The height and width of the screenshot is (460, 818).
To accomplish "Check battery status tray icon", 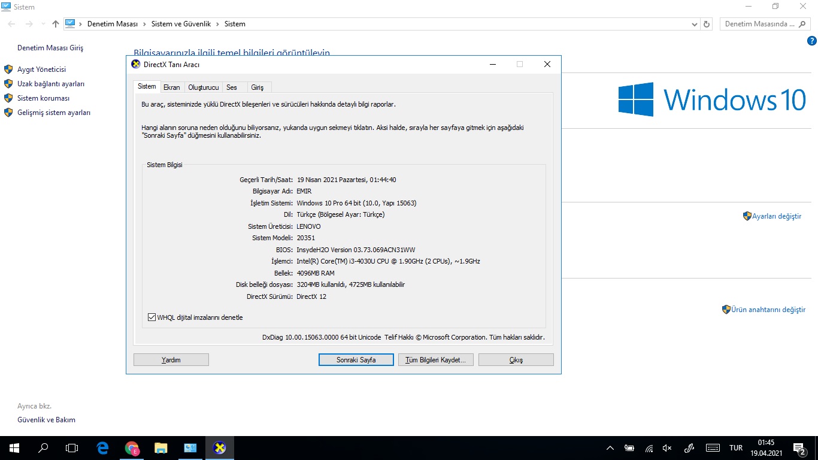I will click(x=629, y=448).
